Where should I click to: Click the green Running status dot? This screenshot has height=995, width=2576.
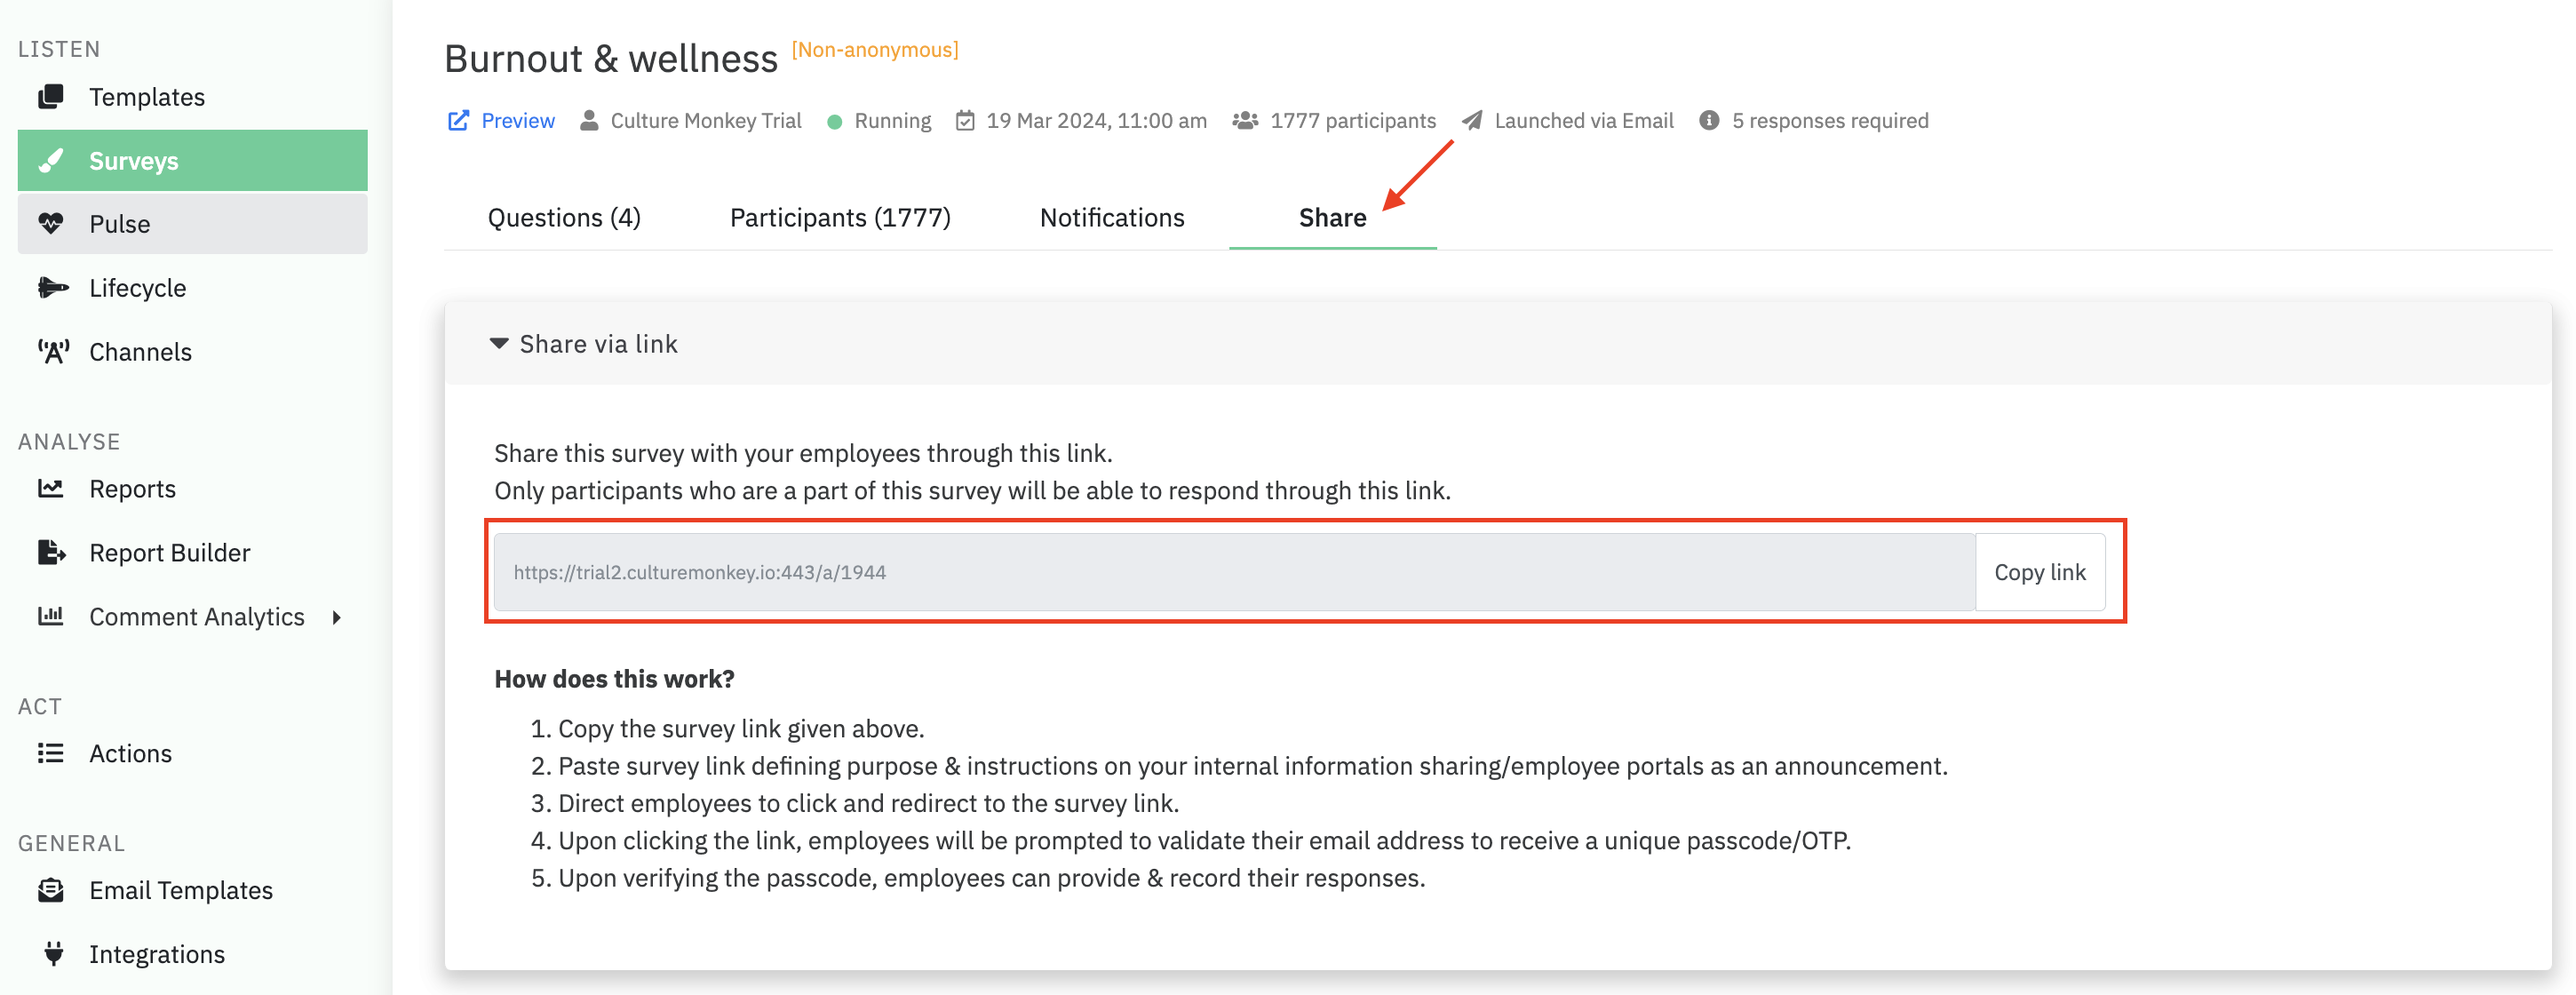(834, 122)
